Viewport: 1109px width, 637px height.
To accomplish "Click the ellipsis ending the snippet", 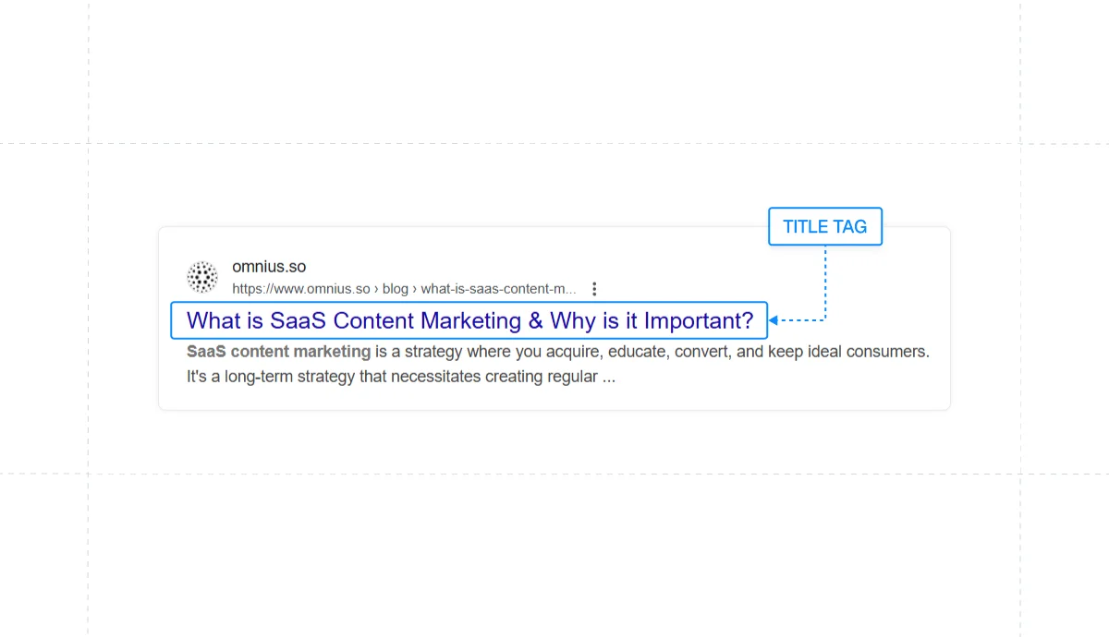I will point(608,377).
